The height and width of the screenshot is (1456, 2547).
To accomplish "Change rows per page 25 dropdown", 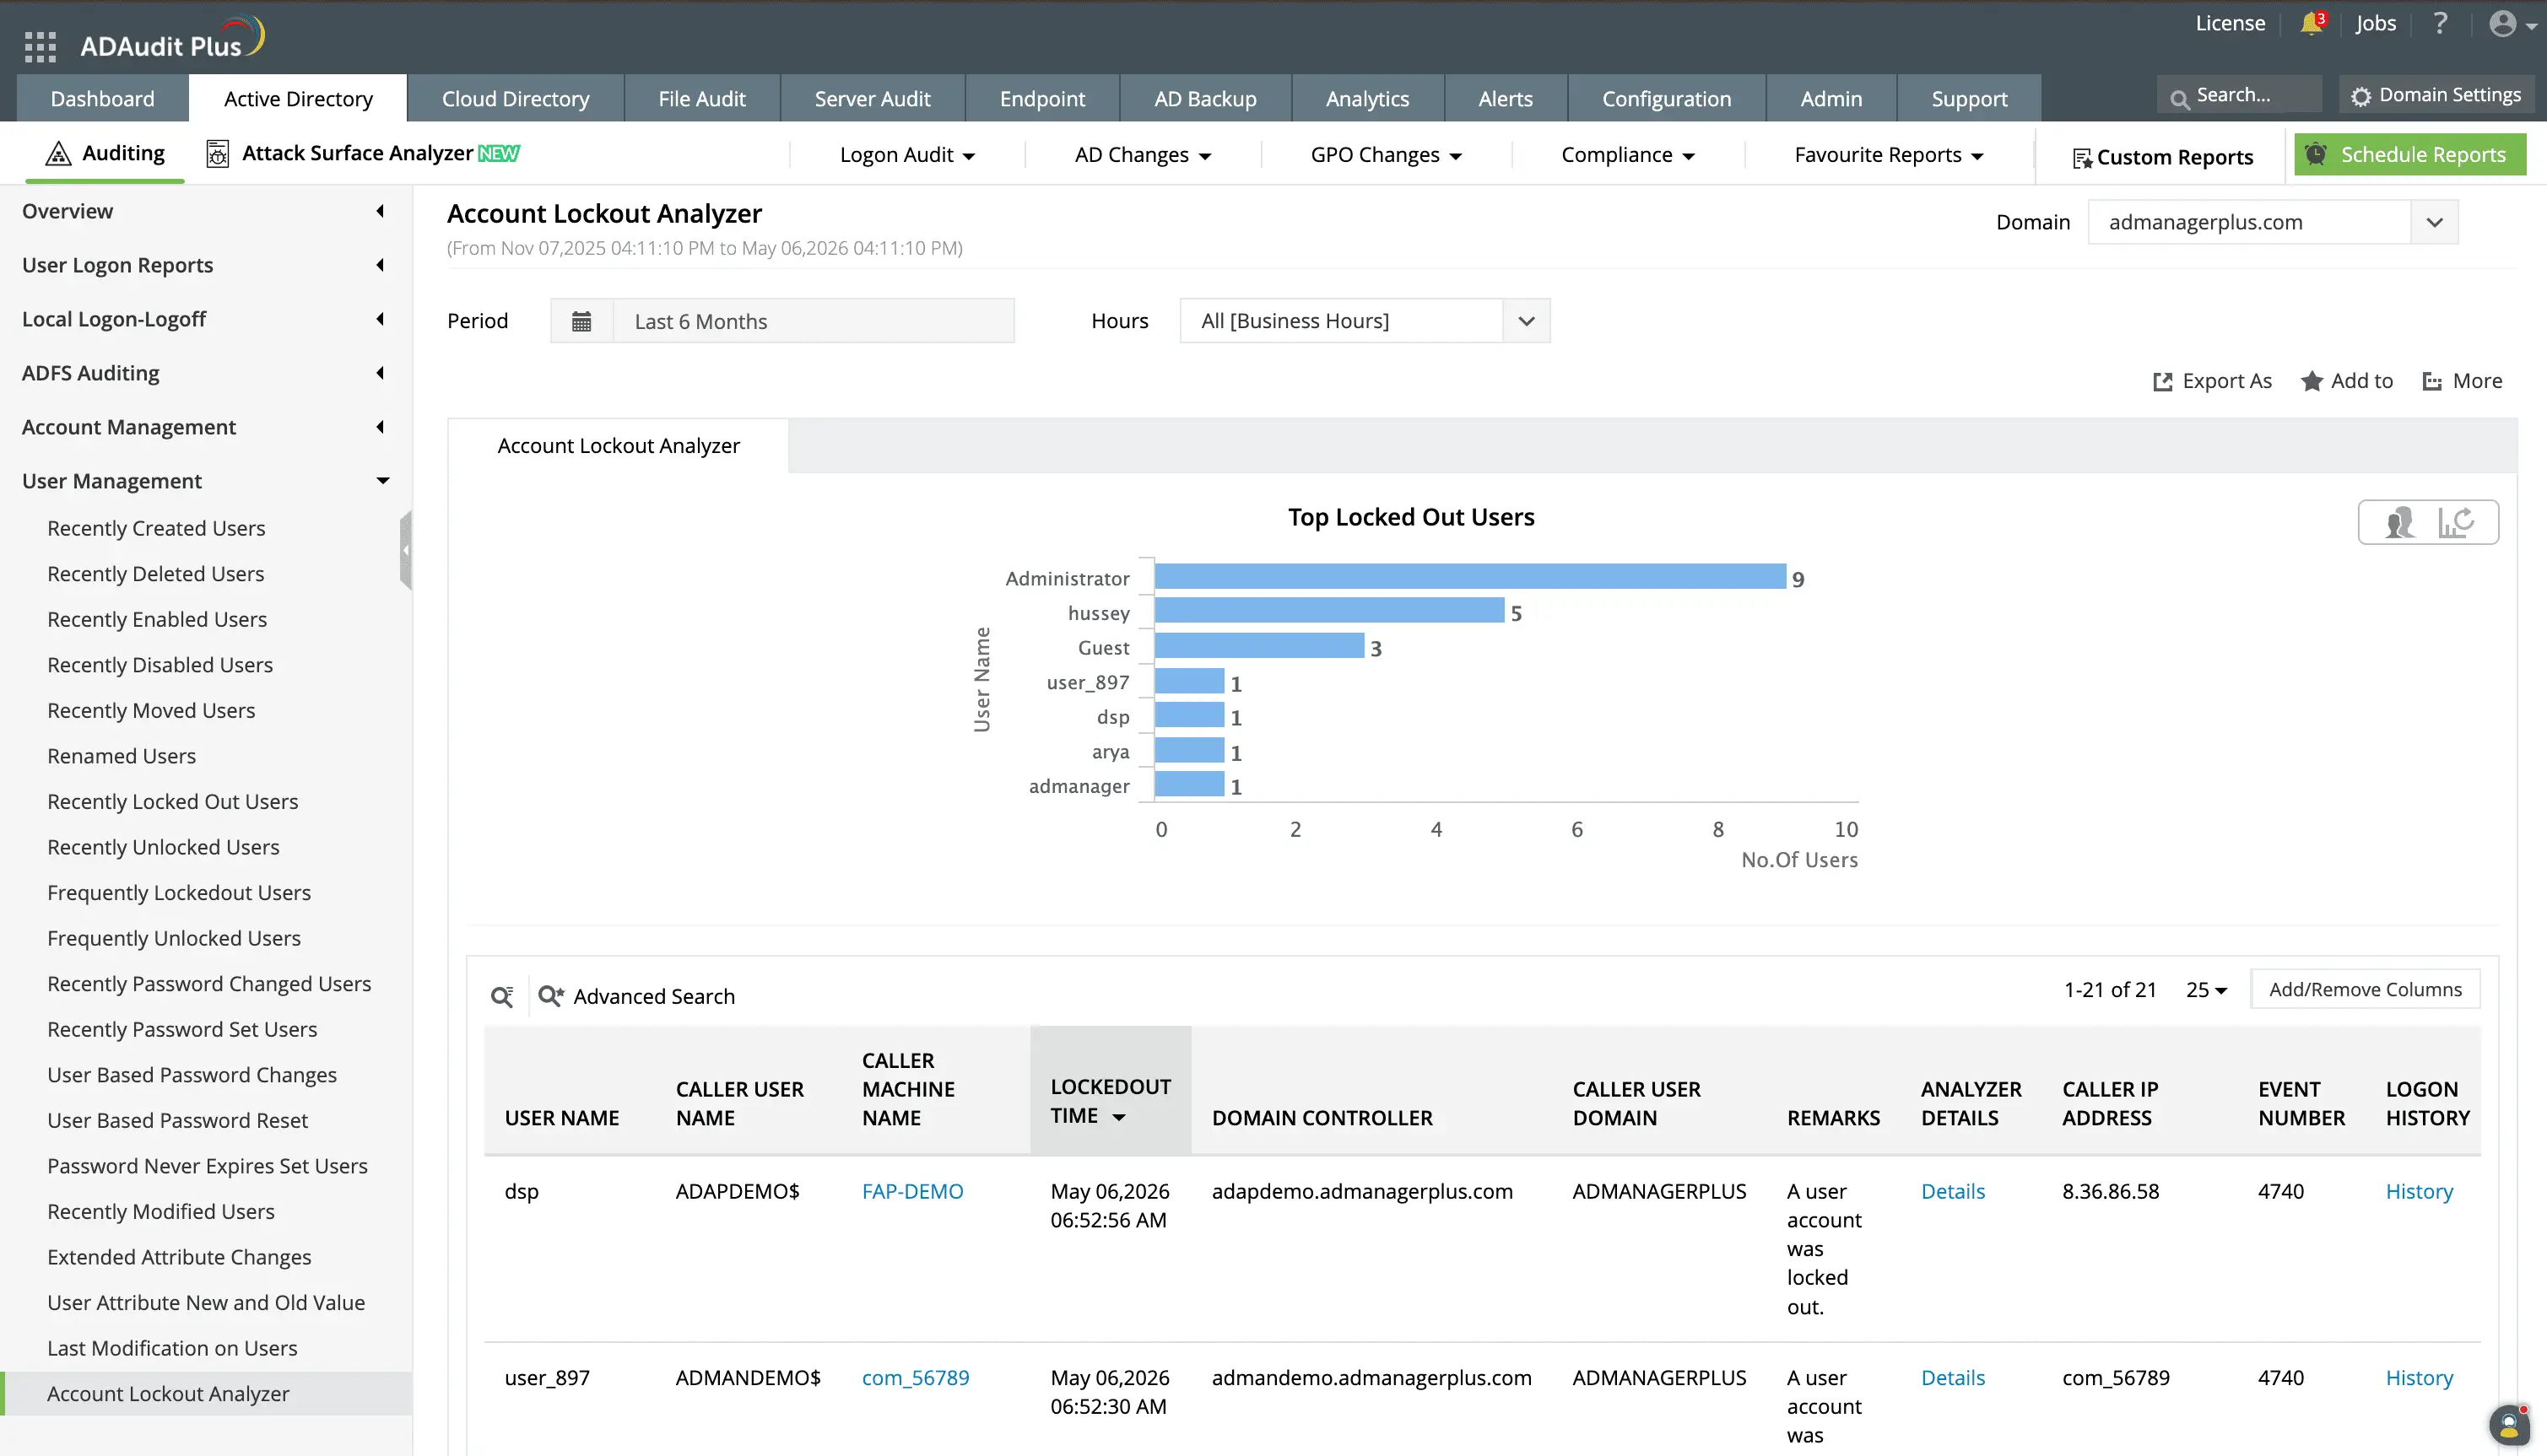I will pos(2206,990).
